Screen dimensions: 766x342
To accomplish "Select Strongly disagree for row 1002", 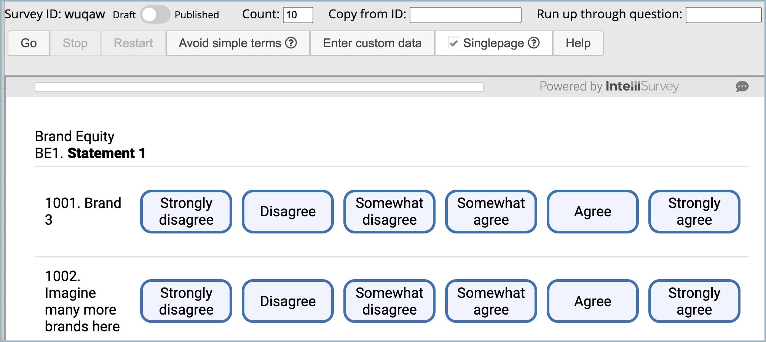I will [186, 301].
